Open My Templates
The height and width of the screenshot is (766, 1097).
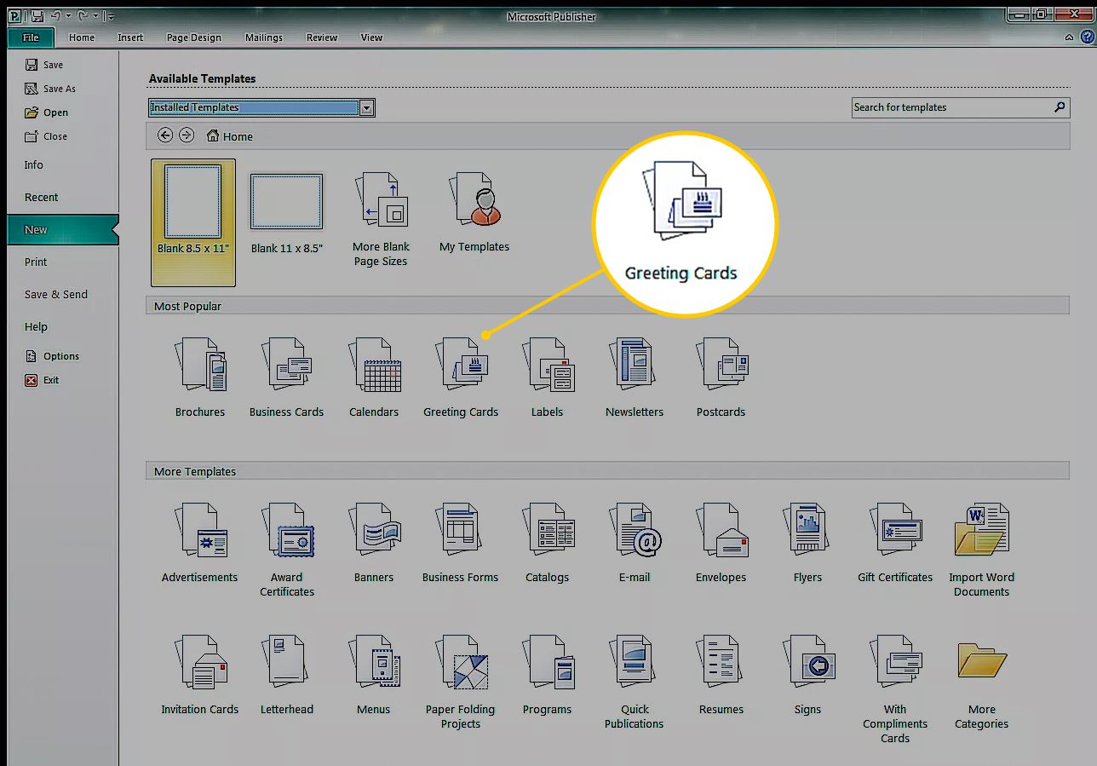point(474,213)
